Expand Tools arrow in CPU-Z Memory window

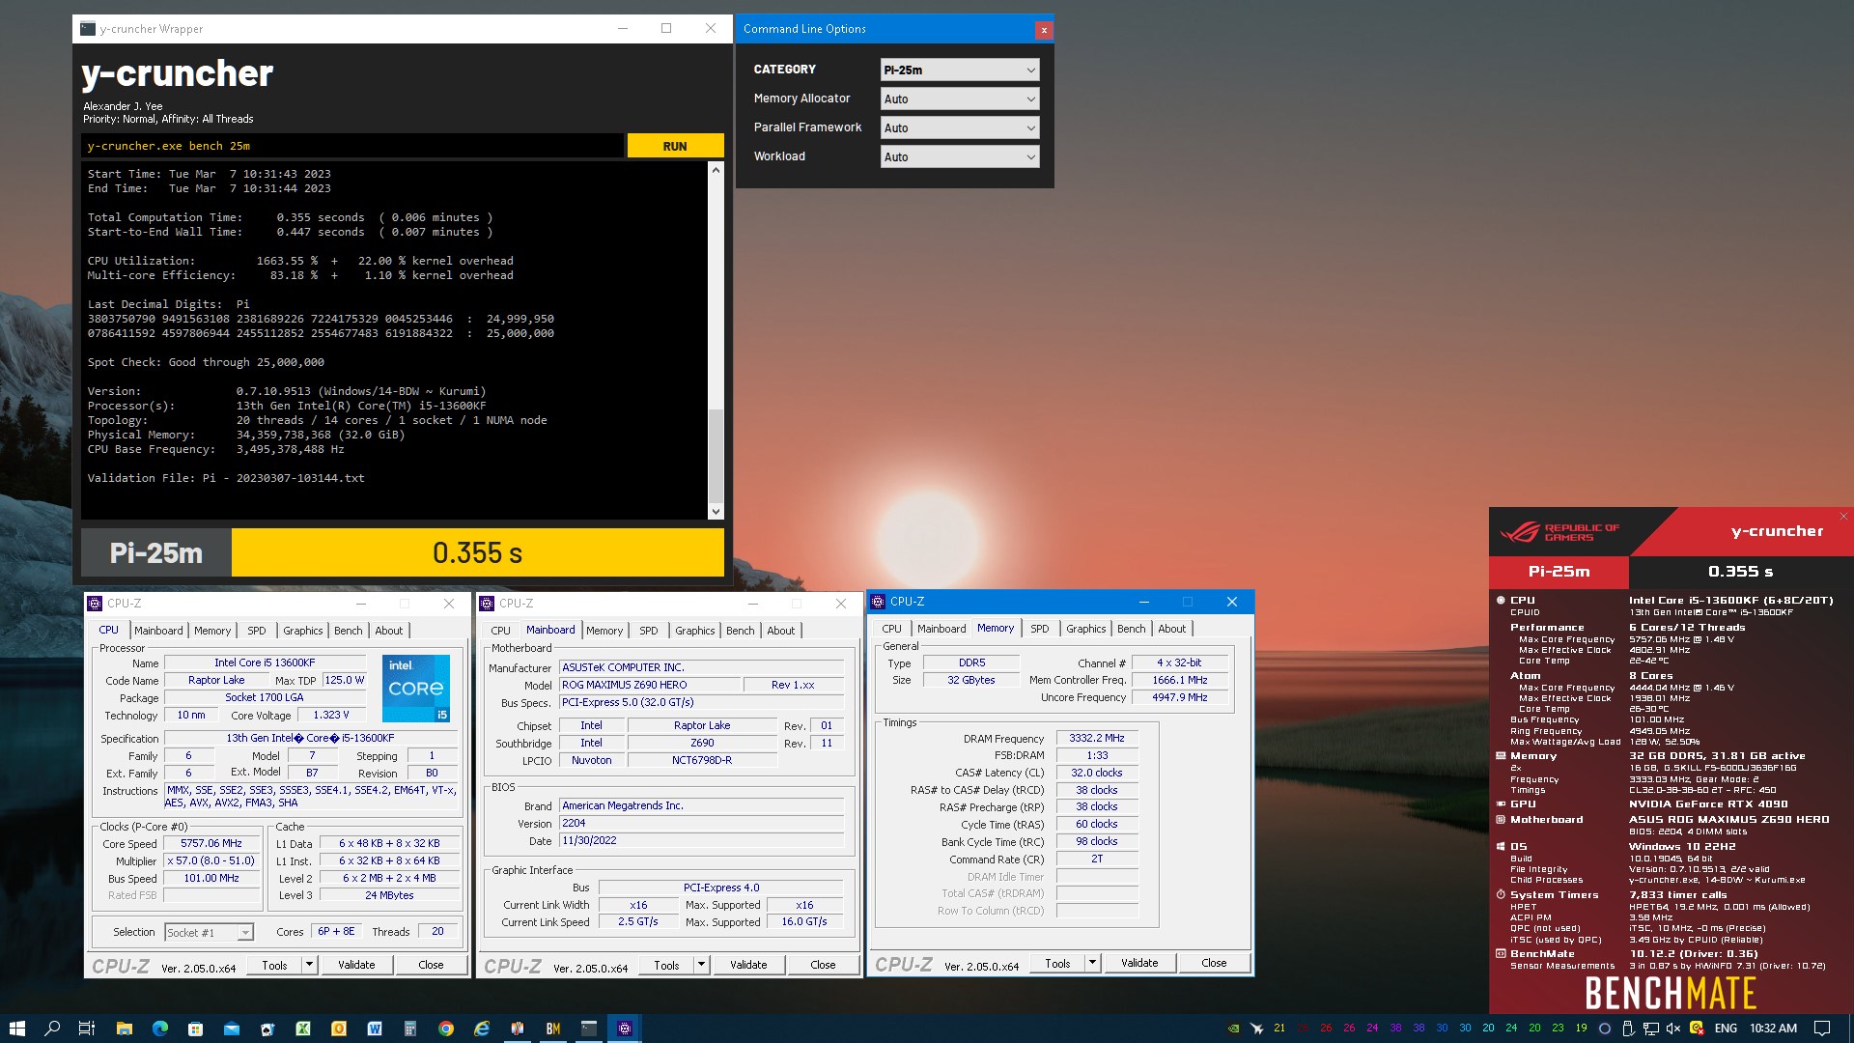1092,963
